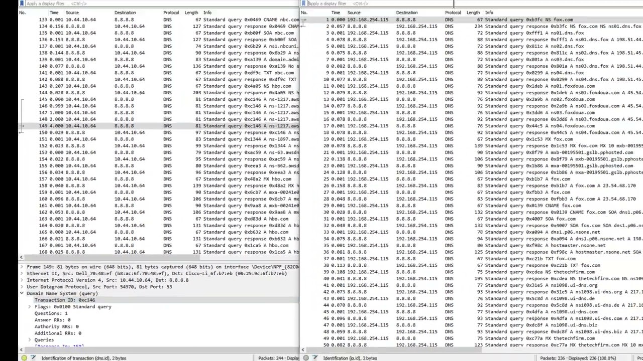
Task: Expand the Queries tree row
Action: (30, 340)
